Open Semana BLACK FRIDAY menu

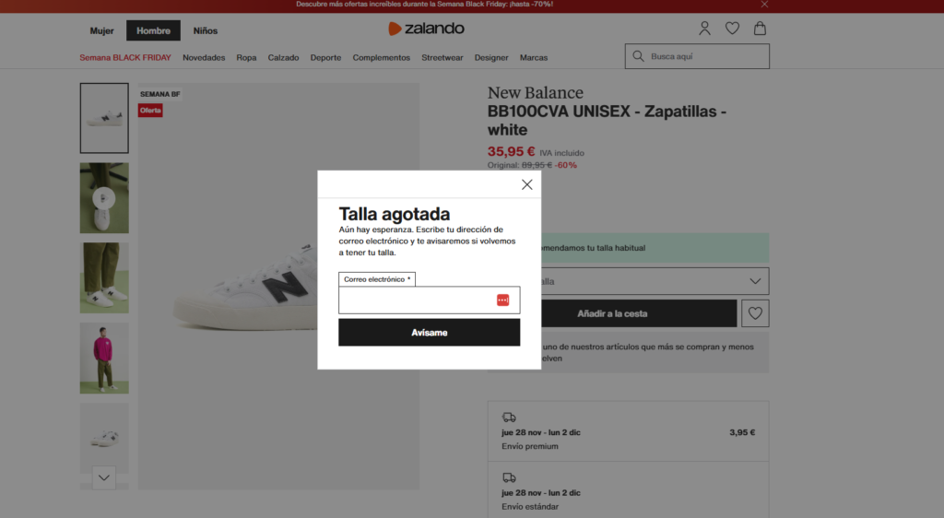pyautogui.click(x=124, y=57)
